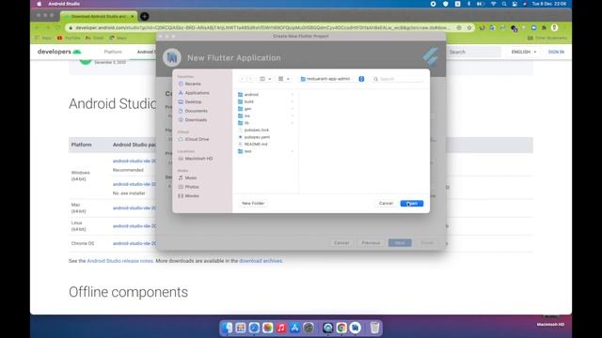
Task: Open the Apple menu
Action: pyautogui.click(x=40, y=4)
